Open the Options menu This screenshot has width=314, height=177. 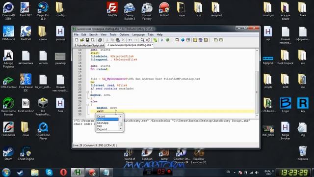coord(124,35)
